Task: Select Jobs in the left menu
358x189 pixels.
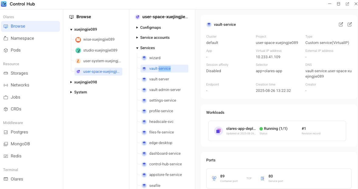Action: (x=16, y=97)
